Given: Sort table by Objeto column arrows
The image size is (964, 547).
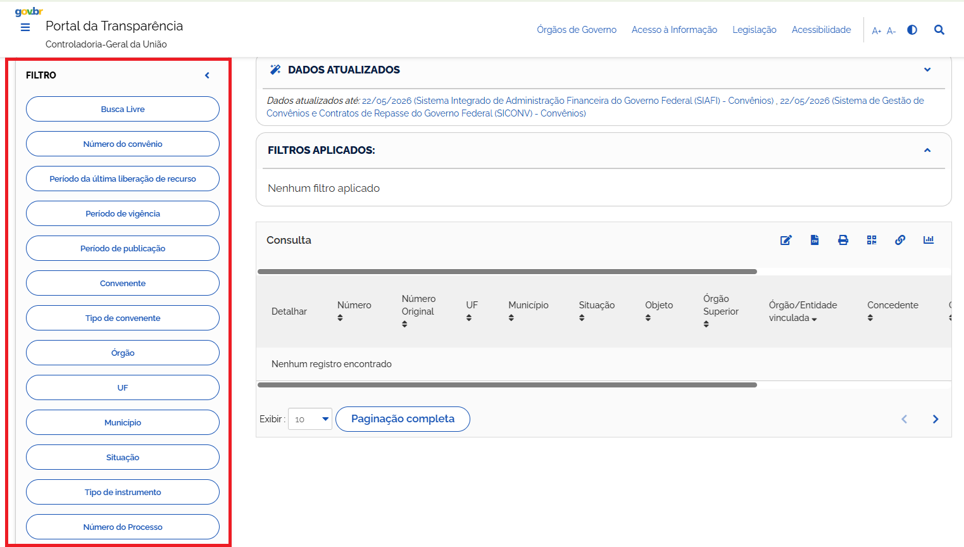Looking at the screenshot, I should point(648,318).
